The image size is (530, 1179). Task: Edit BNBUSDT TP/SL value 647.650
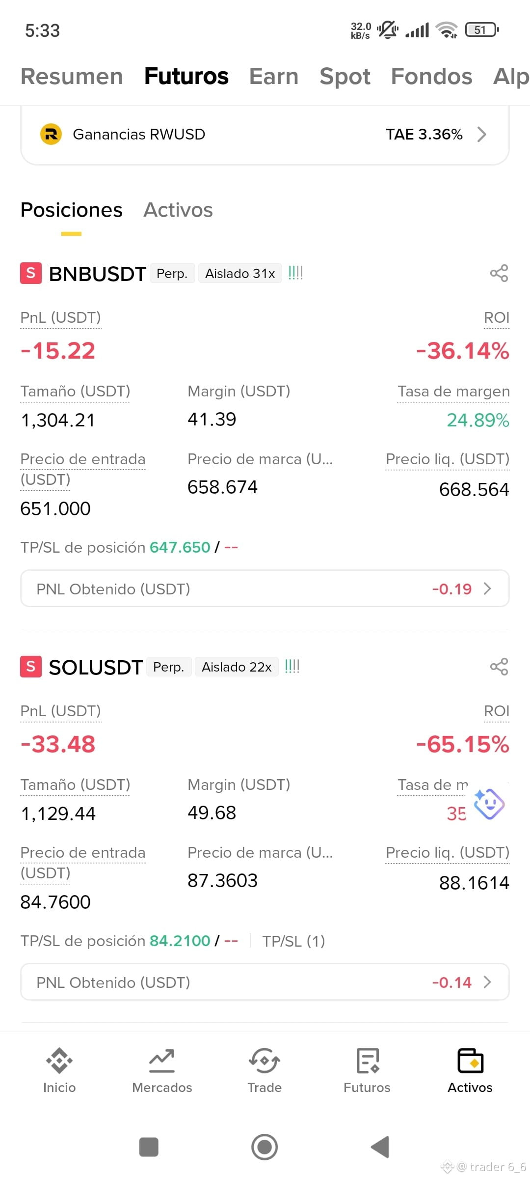click(x=180, y=547)
